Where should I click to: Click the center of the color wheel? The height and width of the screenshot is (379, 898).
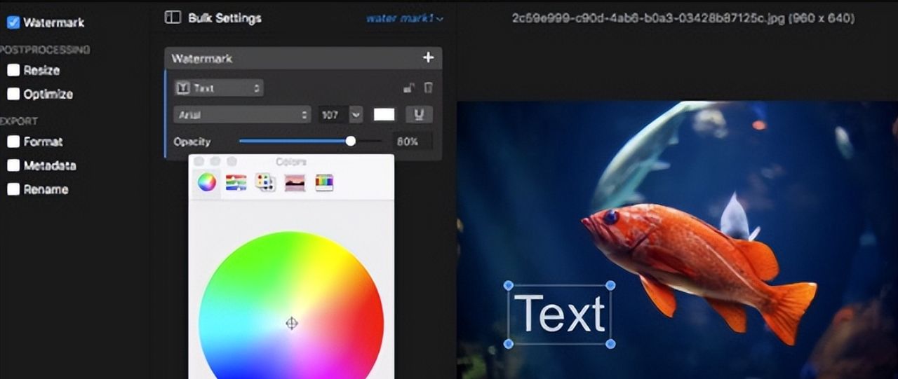pos(292,323)
